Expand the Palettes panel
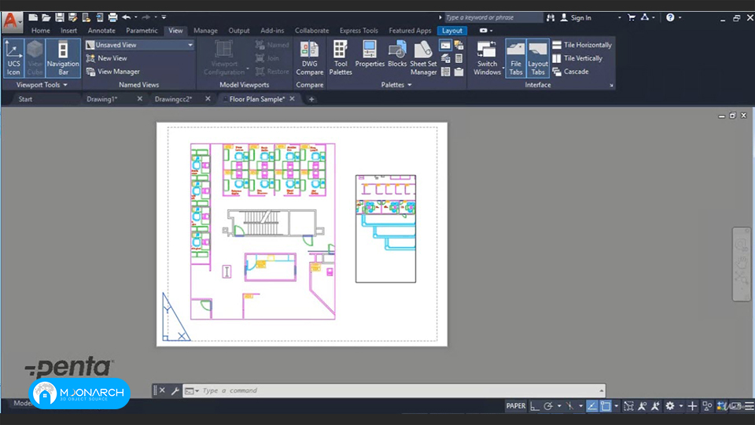 click(x=396, y=85)
